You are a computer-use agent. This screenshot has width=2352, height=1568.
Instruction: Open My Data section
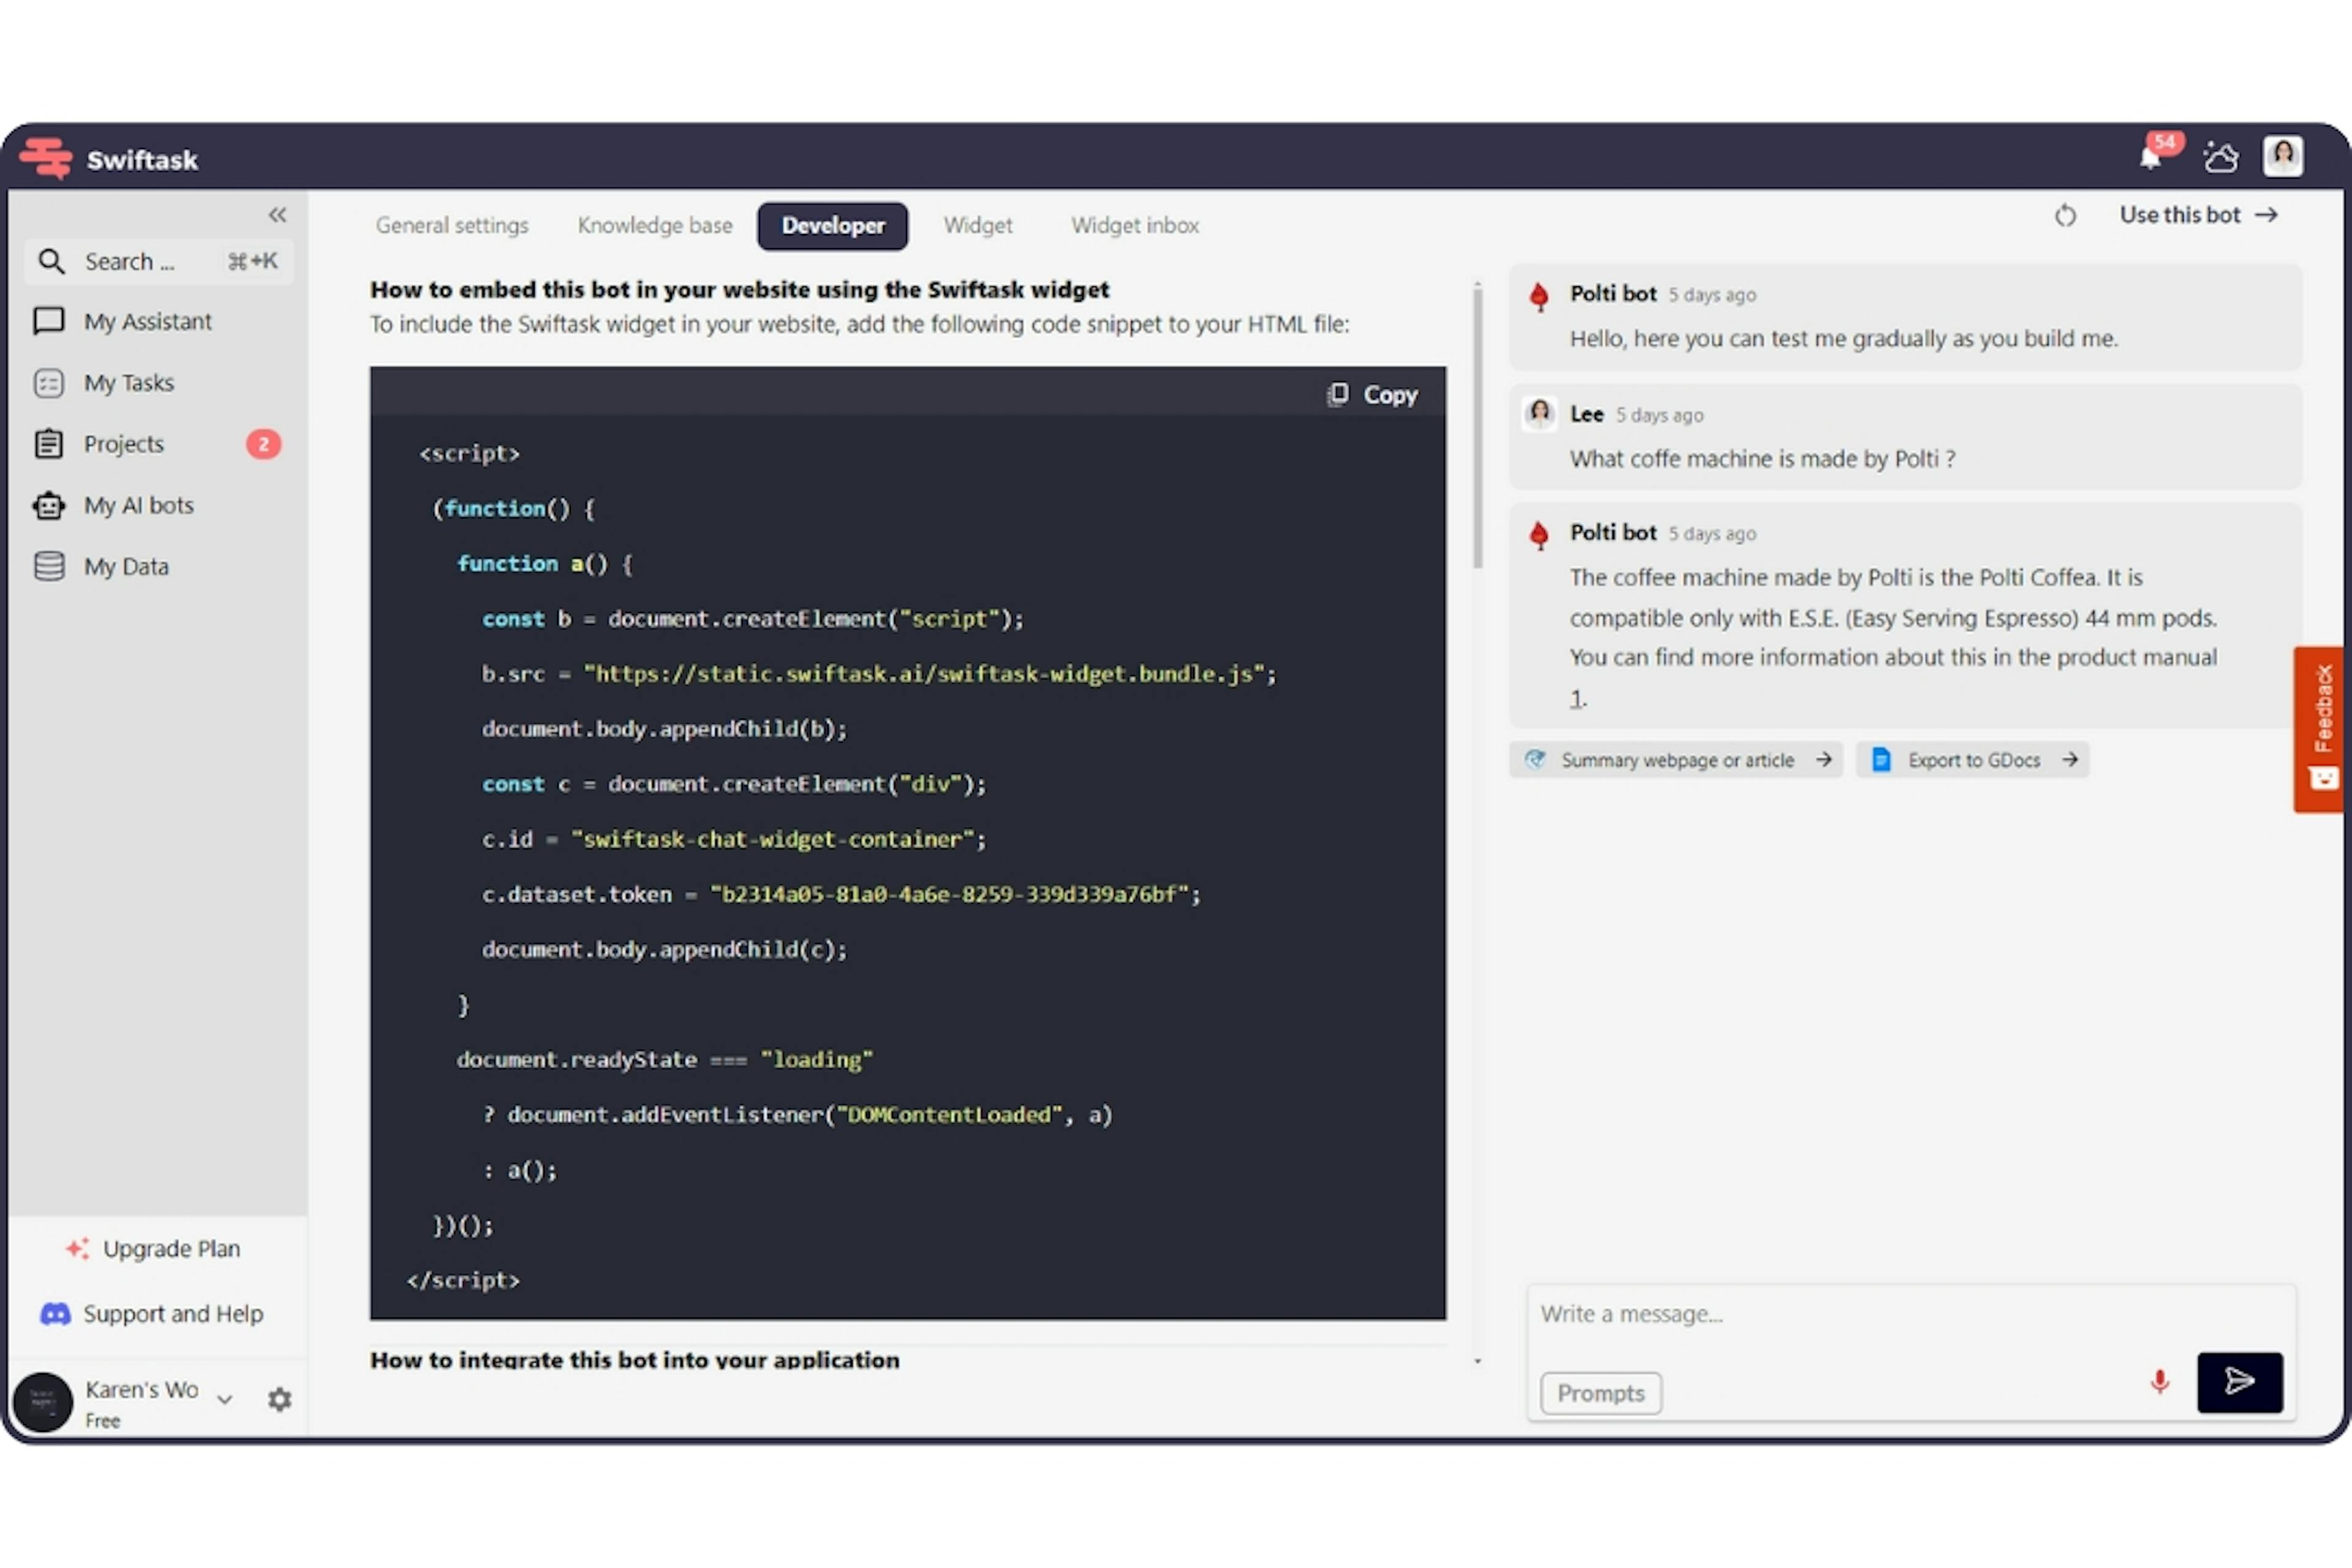coord(124,565)
